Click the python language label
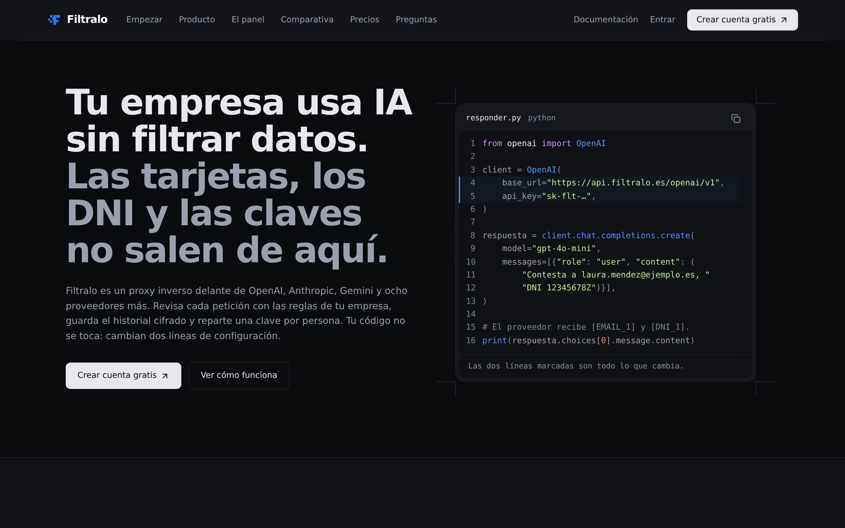This screenshot has width=845, height=528. click(x=542, y=118)
